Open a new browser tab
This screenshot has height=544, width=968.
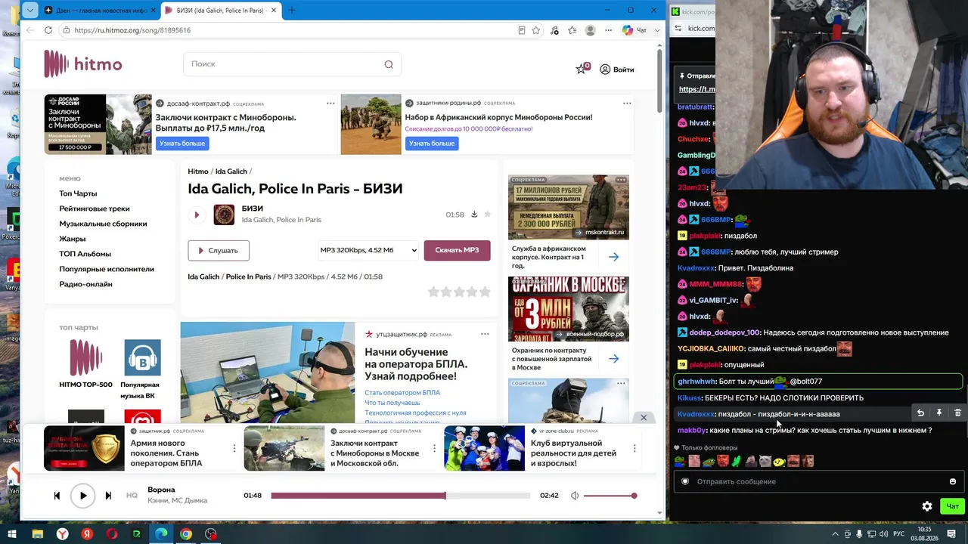[292, 10]
